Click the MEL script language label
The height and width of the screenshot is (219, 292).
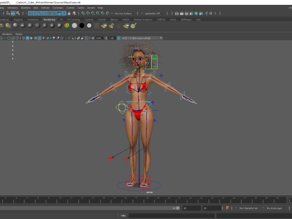click(x=123, y=215)
